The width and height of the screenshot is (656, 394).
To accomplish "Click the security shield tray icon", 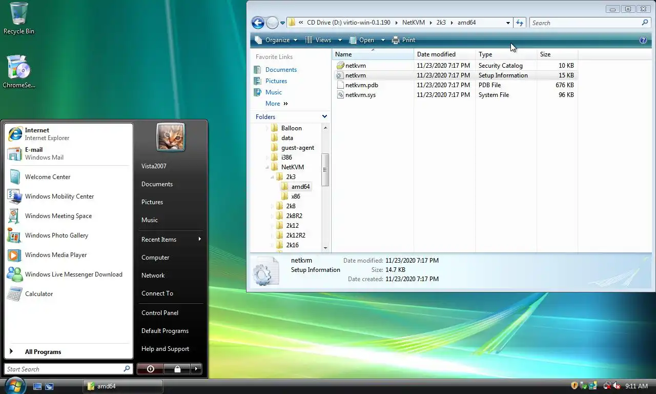I will coord(575,386).
